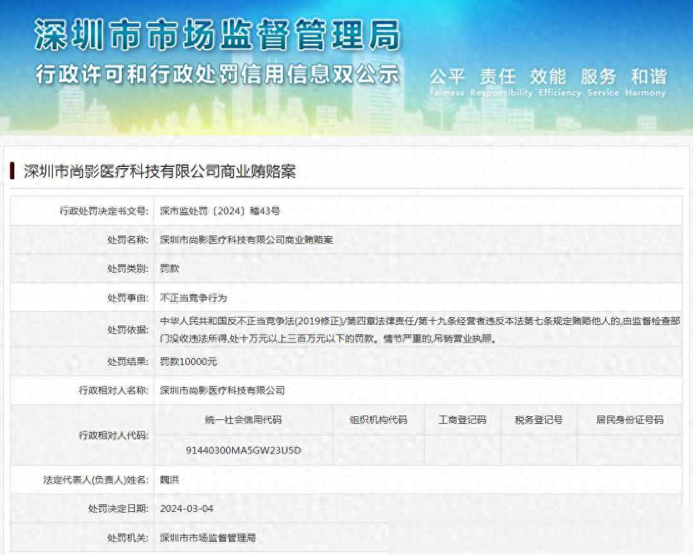
Task: Click the red marker beside the case heading
Action: [x=12, y=171]
